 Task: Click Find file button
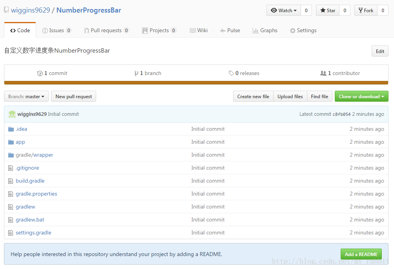click(319, 97)
